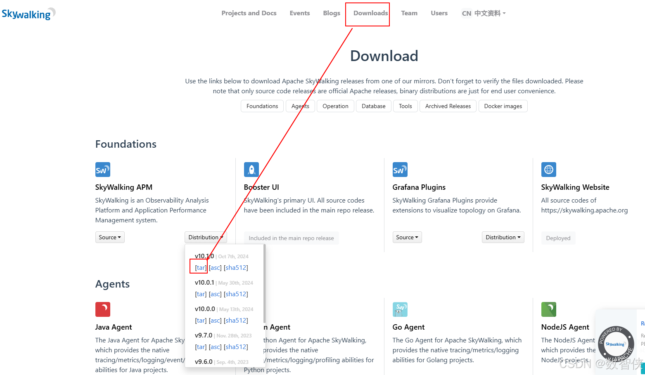
Task: Click the Agents section heading
Action: (112, 284)
